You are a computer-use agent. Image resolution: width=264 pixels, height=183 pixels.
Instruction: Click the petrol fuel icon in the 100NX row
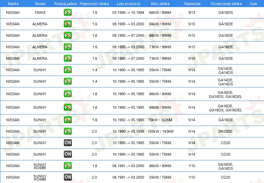click(x=68, y=12)
